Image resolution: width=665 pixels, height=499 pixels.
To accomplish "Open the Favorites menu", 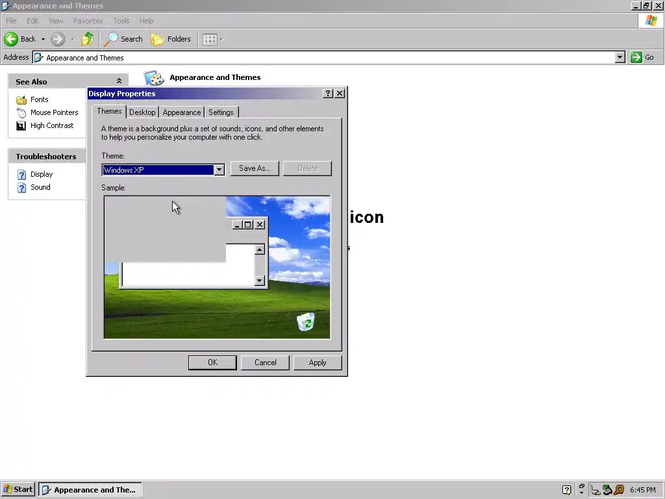I will (x=88, y=21).
